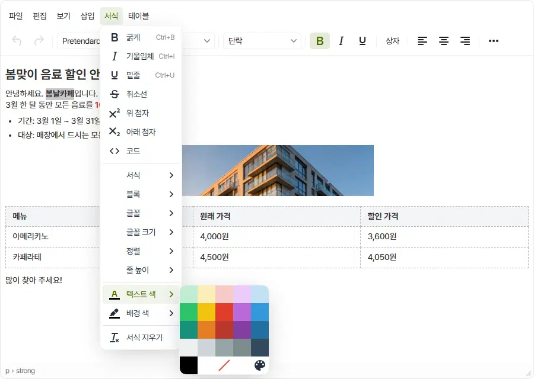534x379 pixels.
Task: Click the 아메리카노 table cell
Action: (53, 236)
